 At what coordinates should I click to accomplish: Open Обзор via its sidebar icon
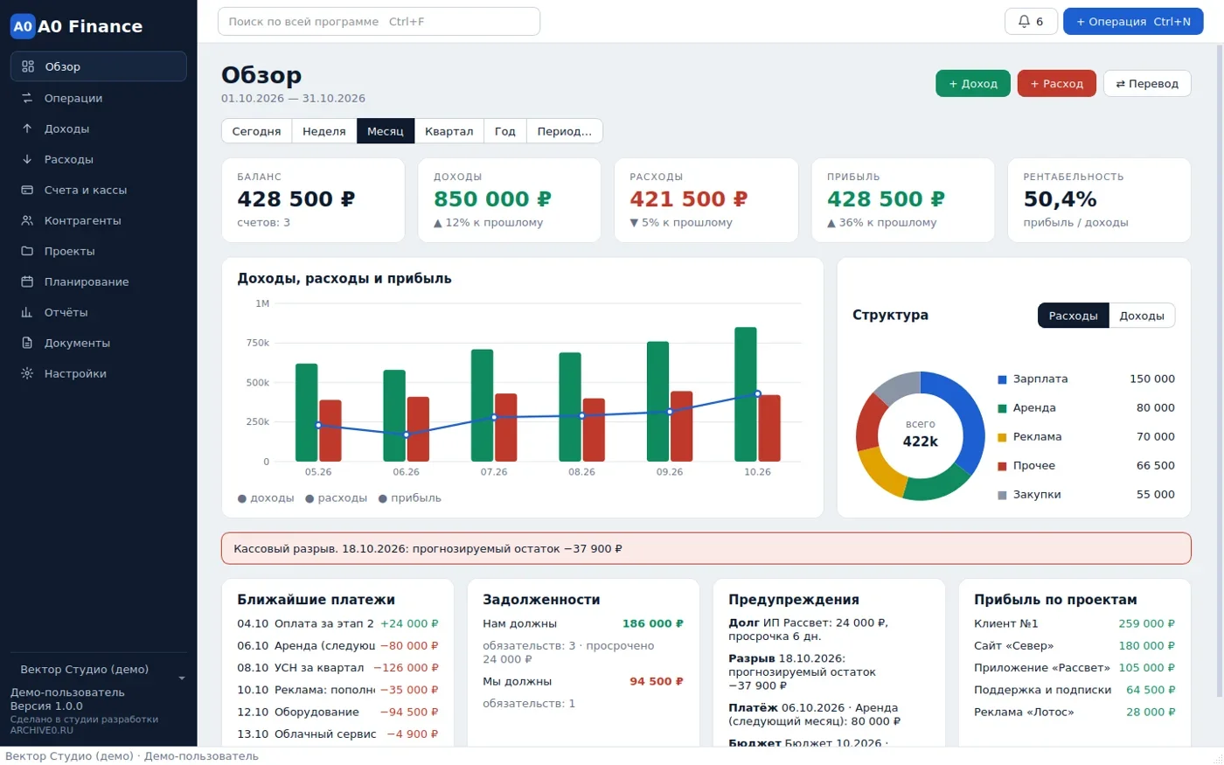28,66
